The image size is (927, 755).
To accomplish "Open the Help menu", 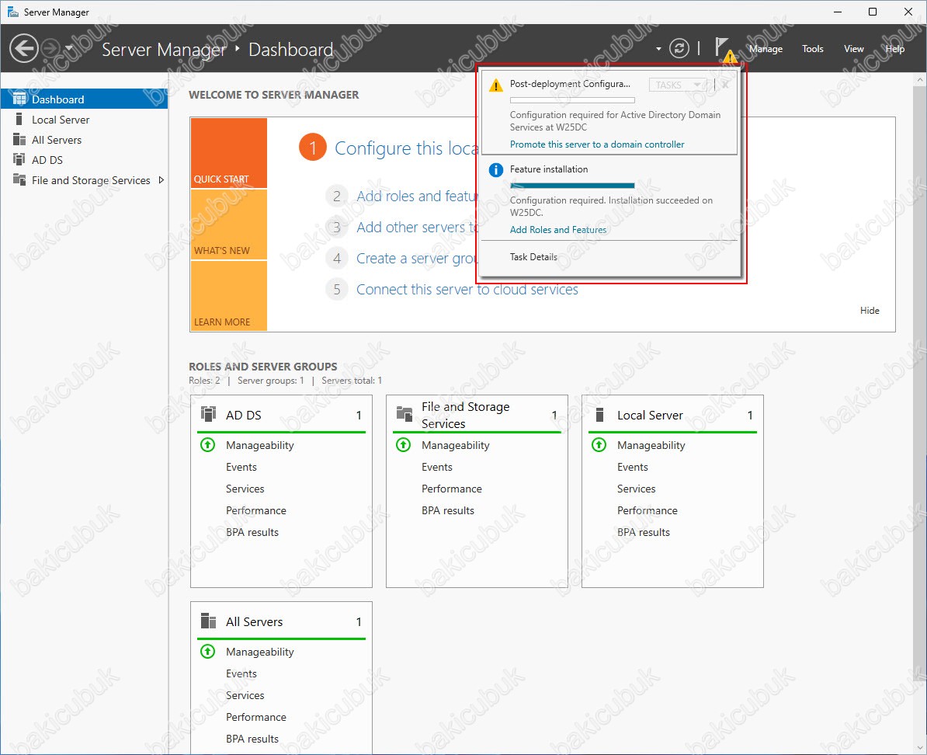I will pos(894,49).
